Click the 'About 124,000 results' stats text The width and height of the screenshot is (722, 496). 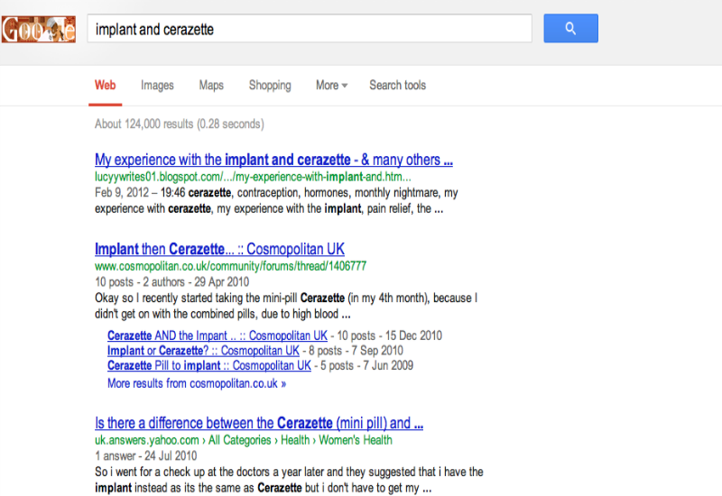(x=180, y=124)
